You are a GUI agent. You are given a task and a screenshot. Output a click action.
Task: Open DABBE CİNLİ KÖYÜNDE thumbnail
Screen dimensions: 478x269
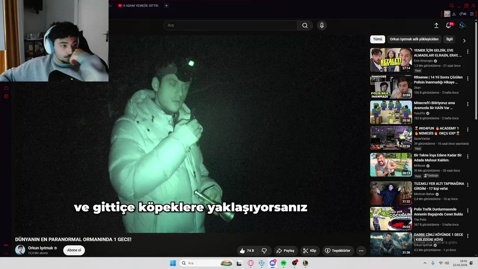pos(391,244)
